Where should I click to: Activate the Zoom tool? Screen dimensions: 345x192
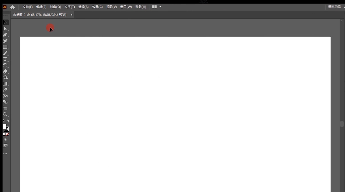point(5,114)
